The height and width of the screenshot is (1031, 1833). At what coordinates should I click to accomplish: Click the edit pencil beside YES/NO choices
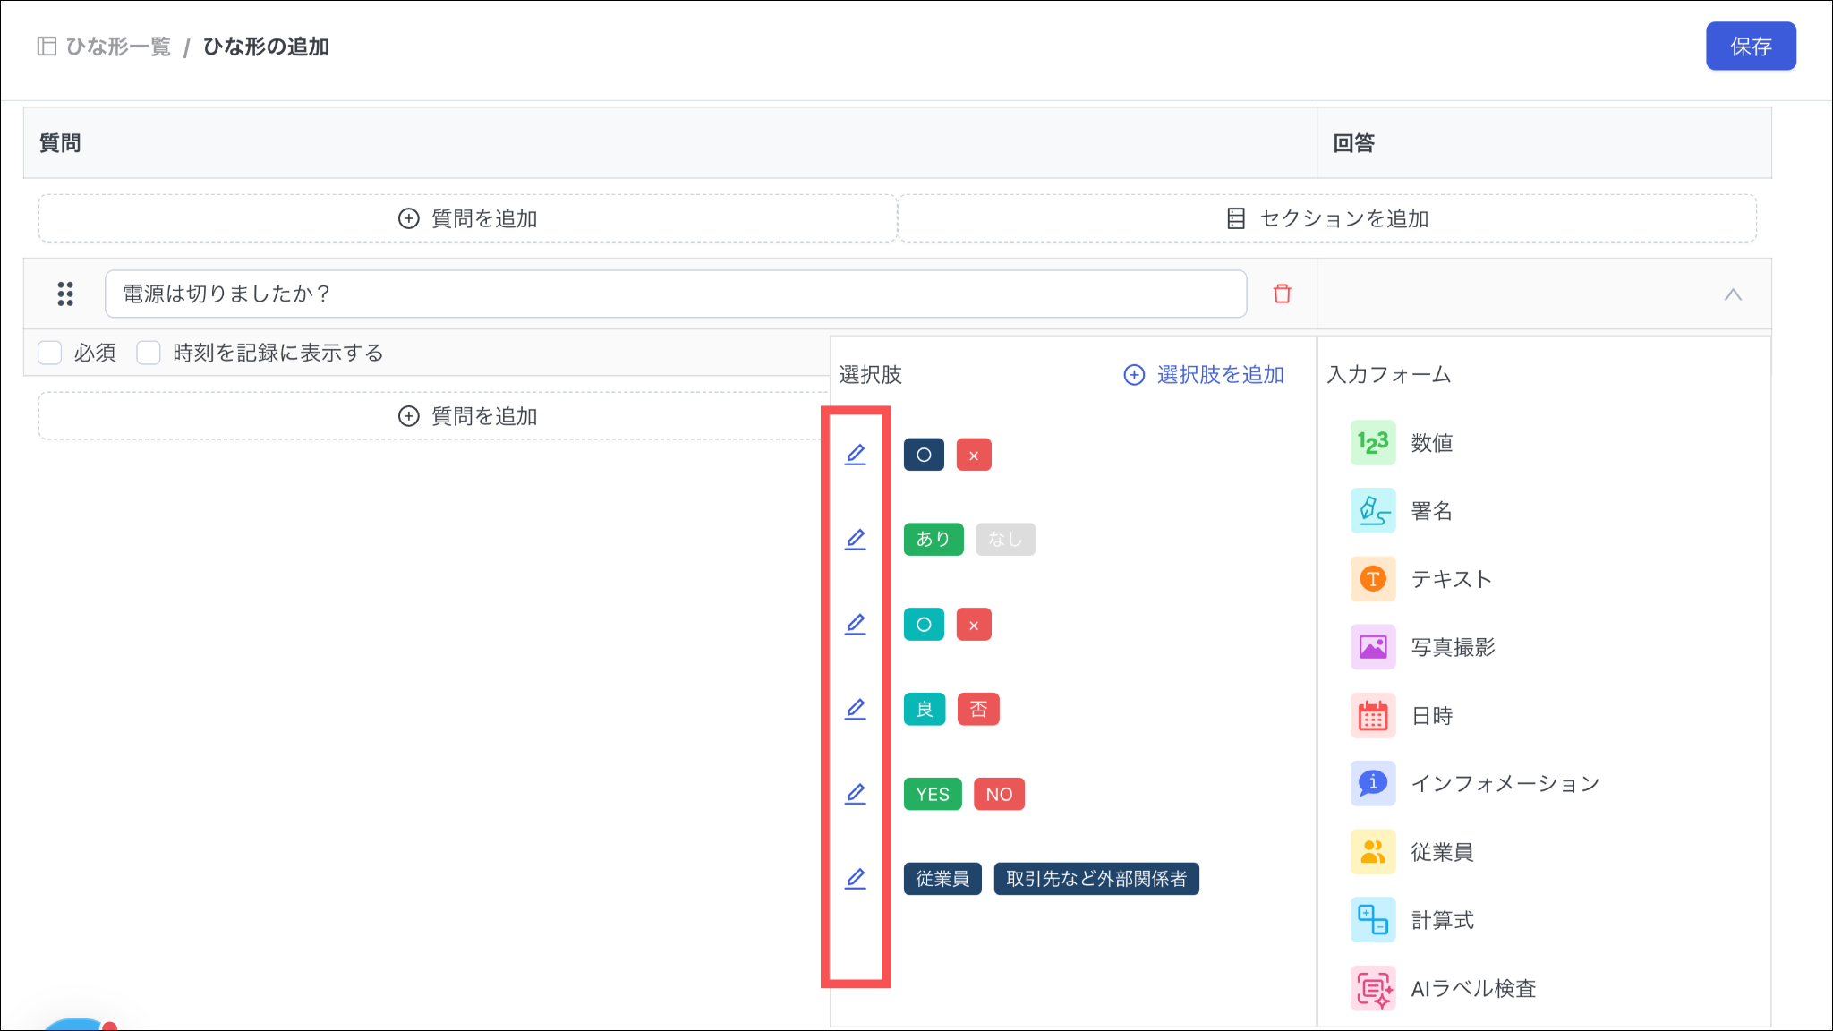pyautogui.click(x=856, y=794)
